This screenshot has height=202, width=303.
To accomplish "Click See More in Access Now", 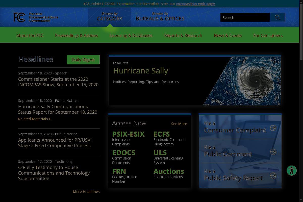I will click(179, 124).
